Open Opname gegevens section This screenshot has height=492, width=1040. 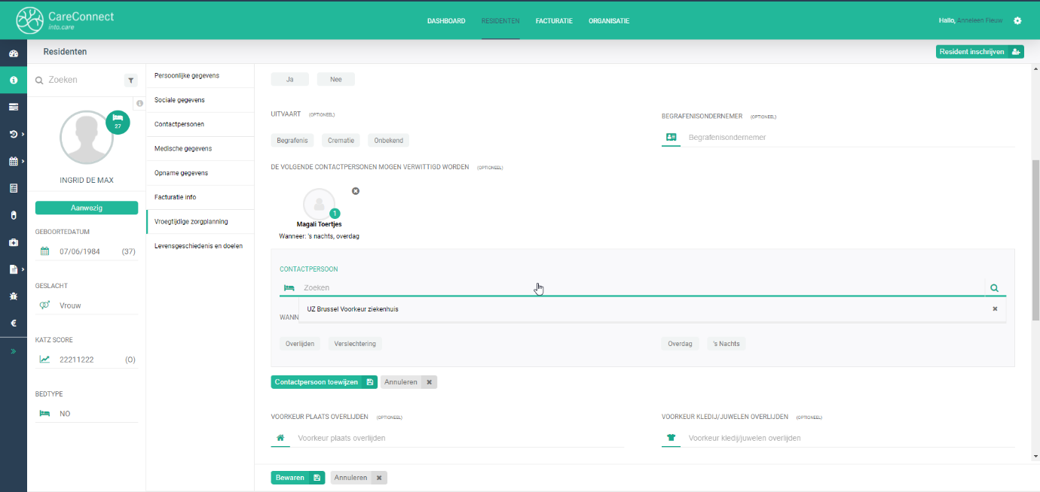200,173
